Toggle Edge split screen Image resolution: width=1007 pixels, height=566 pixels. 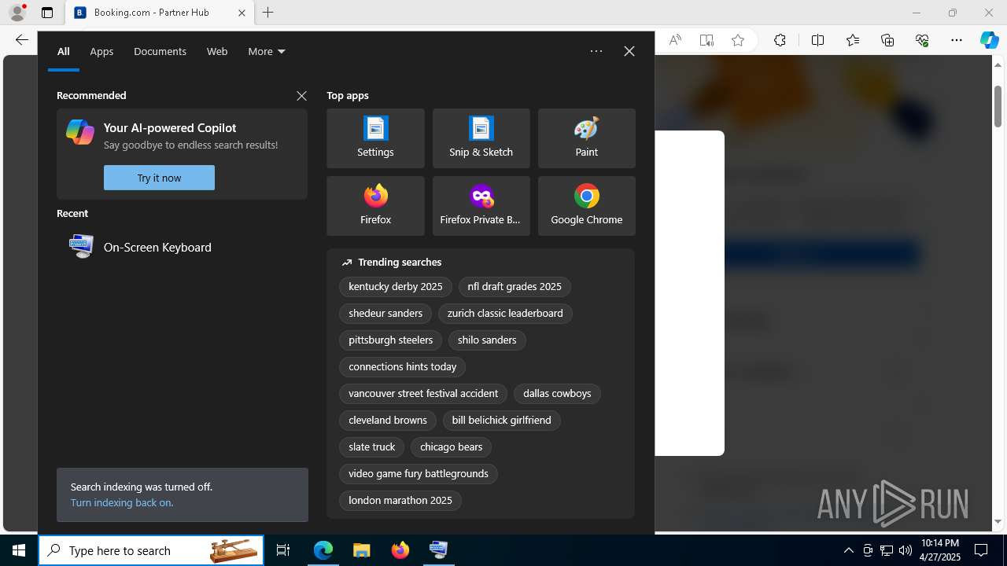817,40
